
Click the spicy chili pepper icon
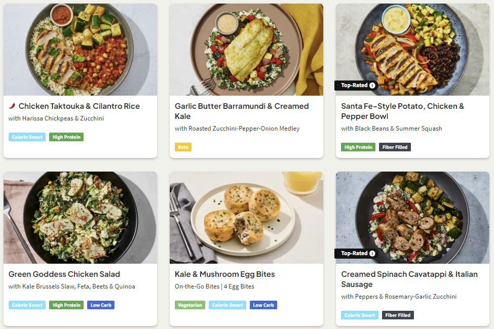(x=12, y=106)
